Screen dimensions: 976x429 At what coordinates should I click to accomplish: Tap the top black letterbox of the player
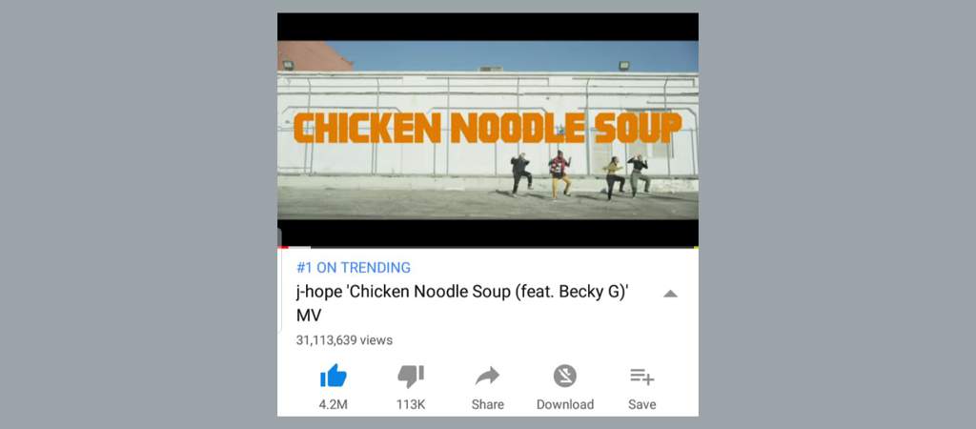(487, 27)
